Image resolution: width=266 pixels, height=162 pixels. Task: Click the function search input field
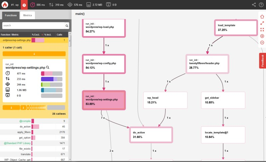[33, 25]
